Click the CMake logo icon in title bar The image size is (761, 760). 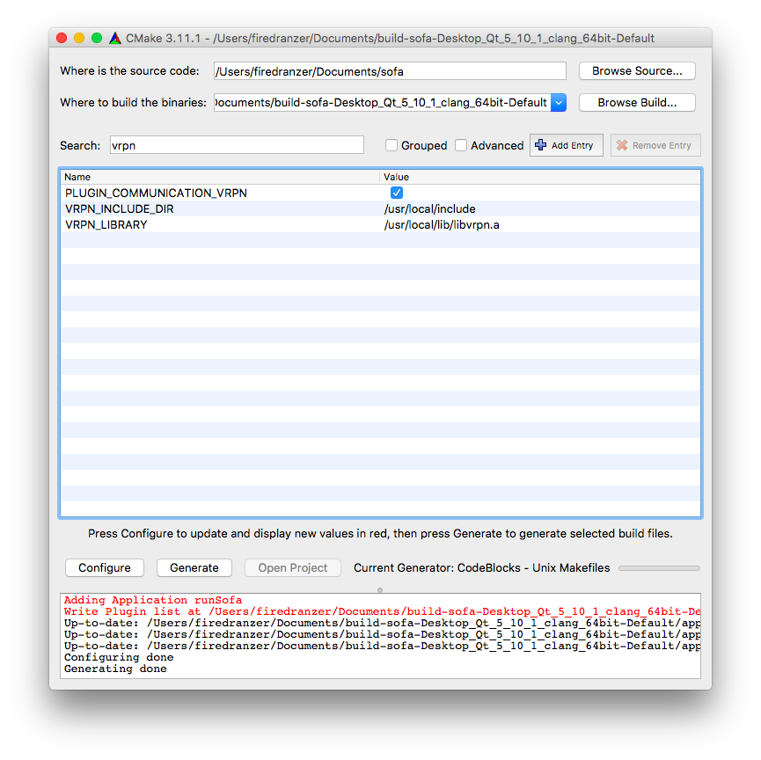pos(115,38)
